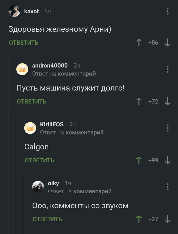Open parent comment link under oiky
Image resolution: width=178 pixels, height=234 pixels.
93,191
